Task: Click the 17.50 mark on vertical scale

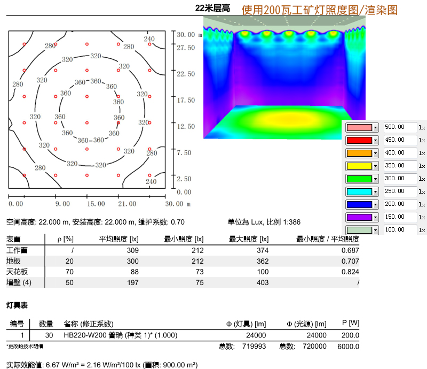Action: pyautogui.click(x=186, y=100)
